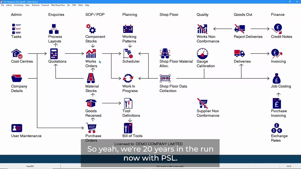Open Invoicing icon
Image resolution: width=301 pixels, height=169 pixels.
[277, 54]
